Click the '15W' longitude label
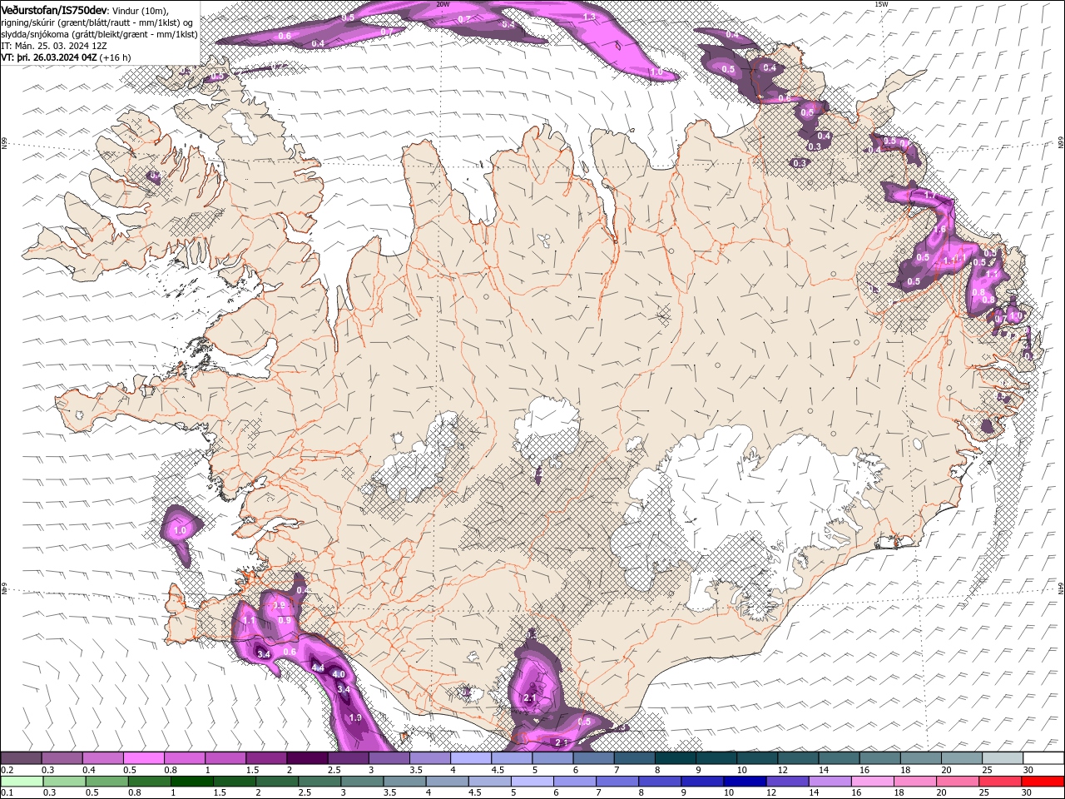This screenshot has height=799, width=1065. coord(881,4)
